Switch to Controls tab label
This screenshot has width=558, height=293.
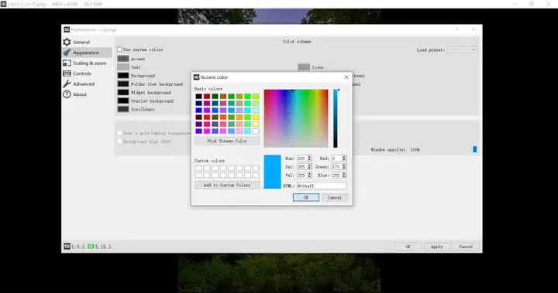(x=82, y=73)
